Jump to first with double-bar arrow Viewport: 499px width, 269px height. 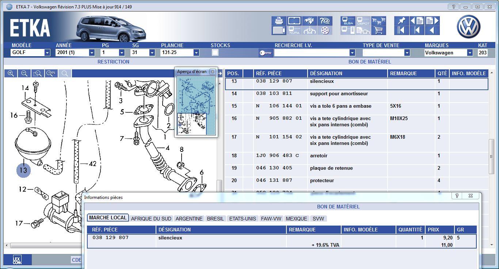click(x=401, y=30)
